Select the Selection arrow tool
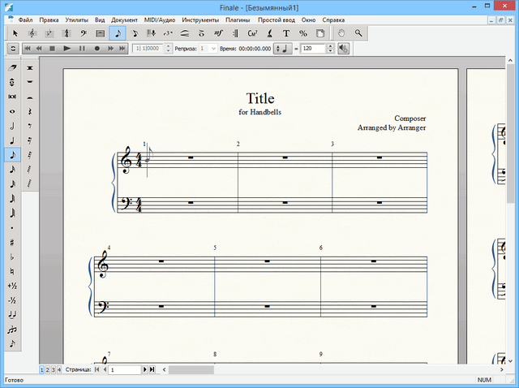The width and height of the screenshot is (519, 388). click(x=14, y=33)
